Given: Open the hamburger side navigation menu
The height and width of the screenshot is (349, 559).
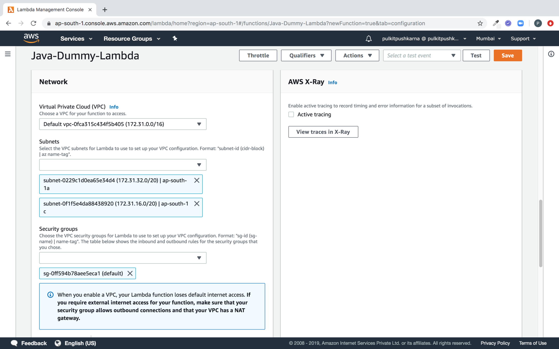Looking at the screenshot, I should tap(8, 54).
